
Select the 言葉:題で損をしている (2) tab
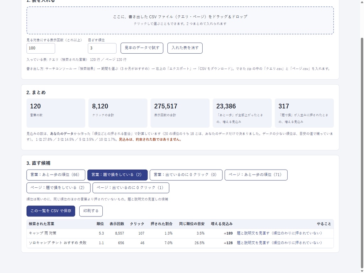pos(117,175)
